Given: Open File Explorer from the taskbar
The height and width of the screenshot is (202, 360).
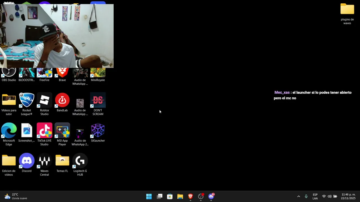Looking at the screenshot, I should click(x=180, y=196).
